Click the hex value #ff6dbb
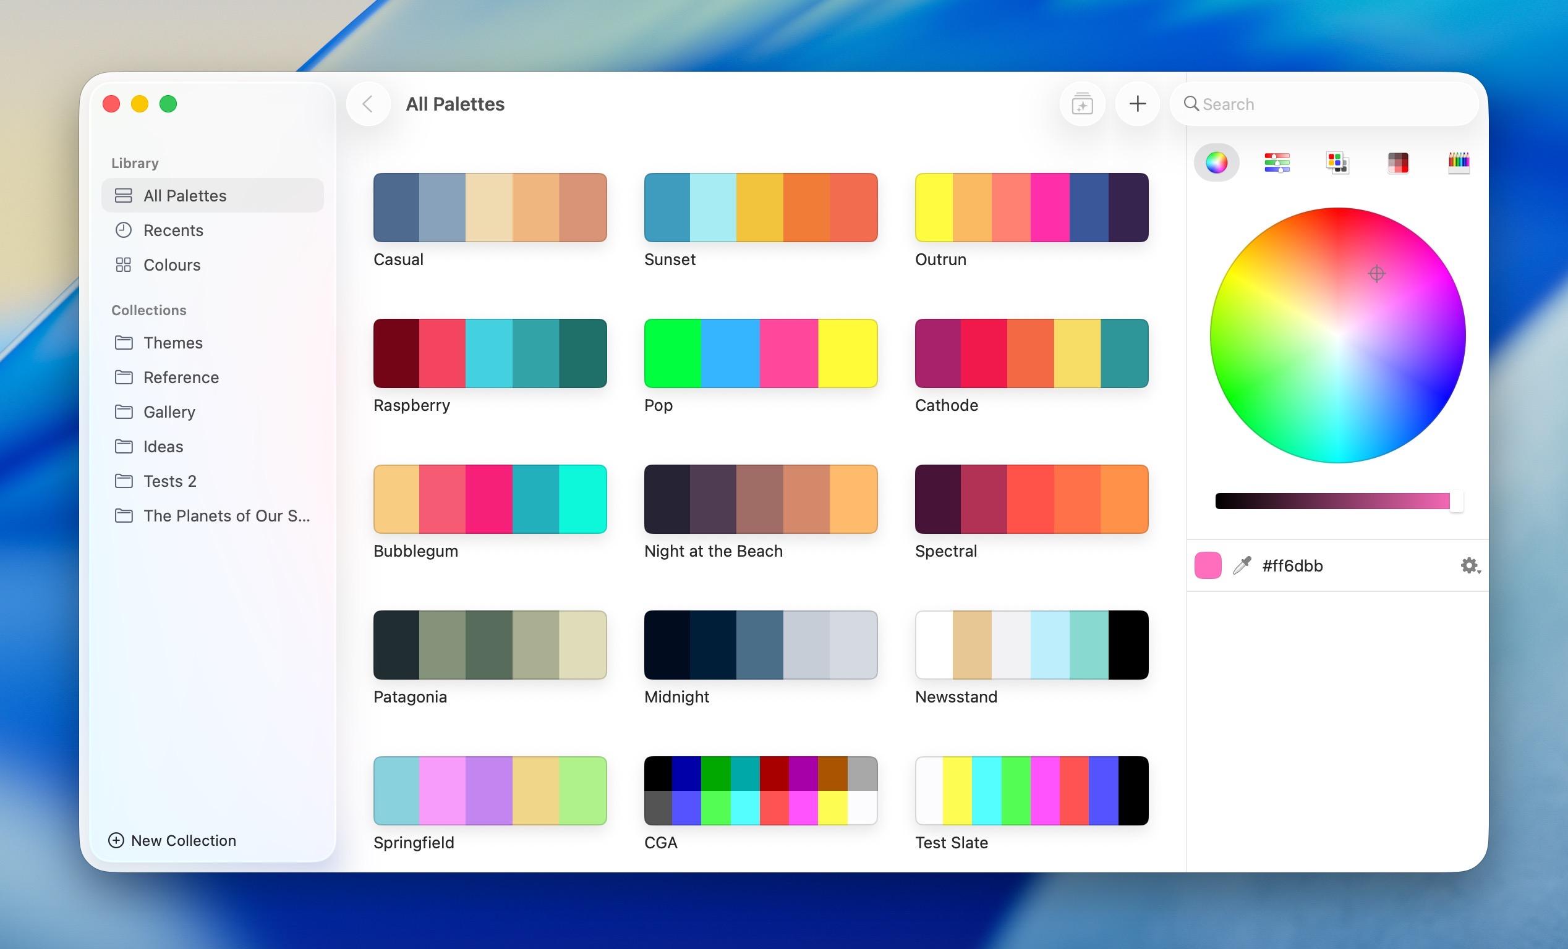 click(1292, 565)
